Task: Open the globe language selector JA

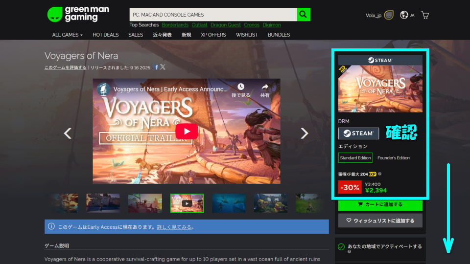Action: coord(407,15)
